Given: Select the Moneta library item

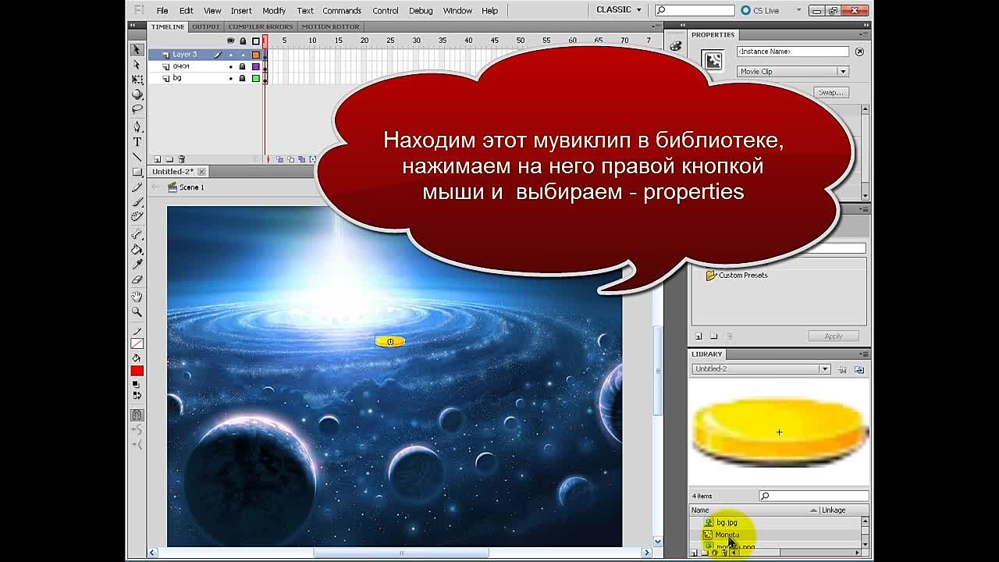Looking at the screenshot, I should pos(726,535).
